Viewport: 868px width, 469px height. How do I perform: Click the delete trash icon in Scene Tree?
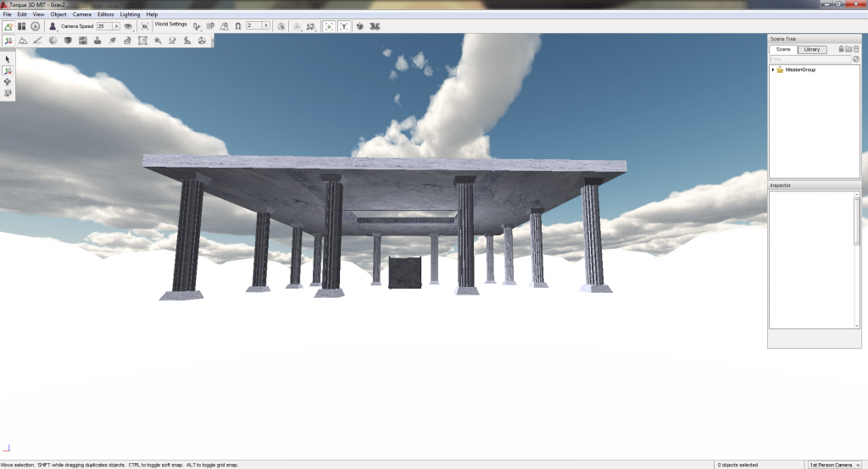(856, 49)
